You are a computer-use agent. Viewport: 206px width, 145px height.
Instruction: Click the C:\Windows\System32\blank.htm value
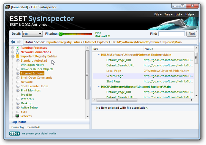point(166,71)
